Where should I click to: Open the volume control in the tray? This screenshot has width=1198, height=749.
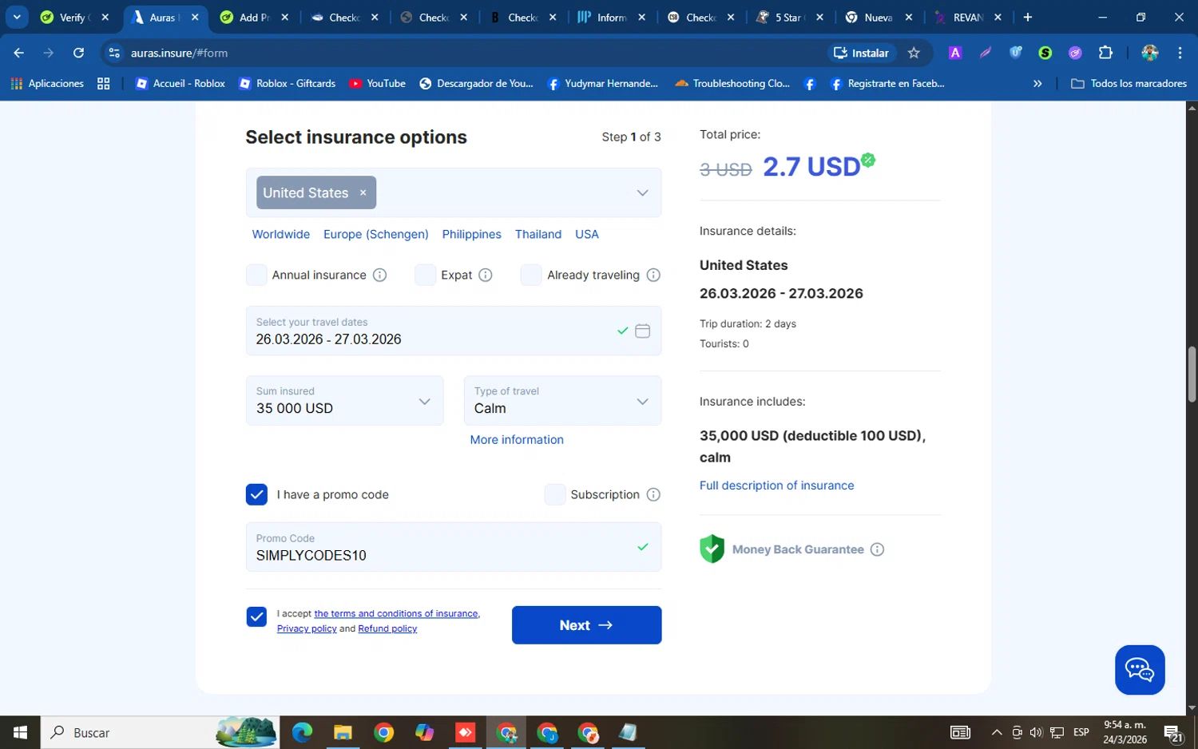[1036, 732]
